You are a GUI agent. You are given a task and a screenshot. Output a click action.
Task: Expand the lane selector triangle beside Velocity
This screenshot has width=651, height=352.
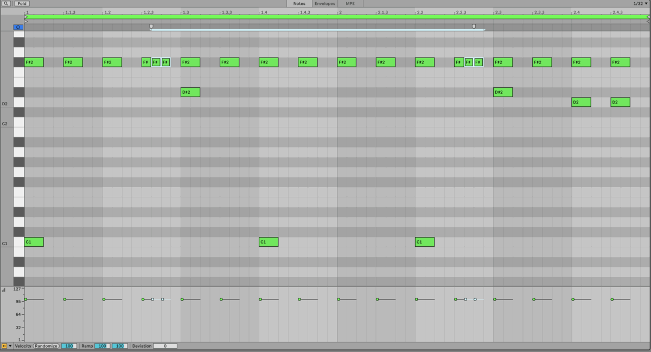pyautogui.click(x=10, y=346)
